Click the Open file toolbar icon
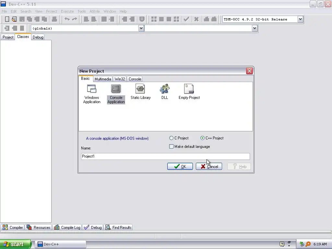Image resolution: width=332 pixels, height=249 pixels. [14, 19]
